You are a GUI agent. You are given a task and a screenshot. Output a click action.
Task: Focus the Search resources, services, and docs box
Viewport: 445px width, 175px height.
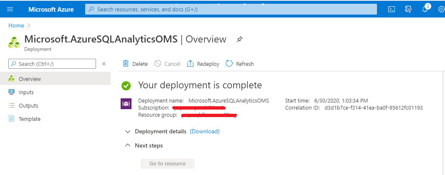(231, 9)
